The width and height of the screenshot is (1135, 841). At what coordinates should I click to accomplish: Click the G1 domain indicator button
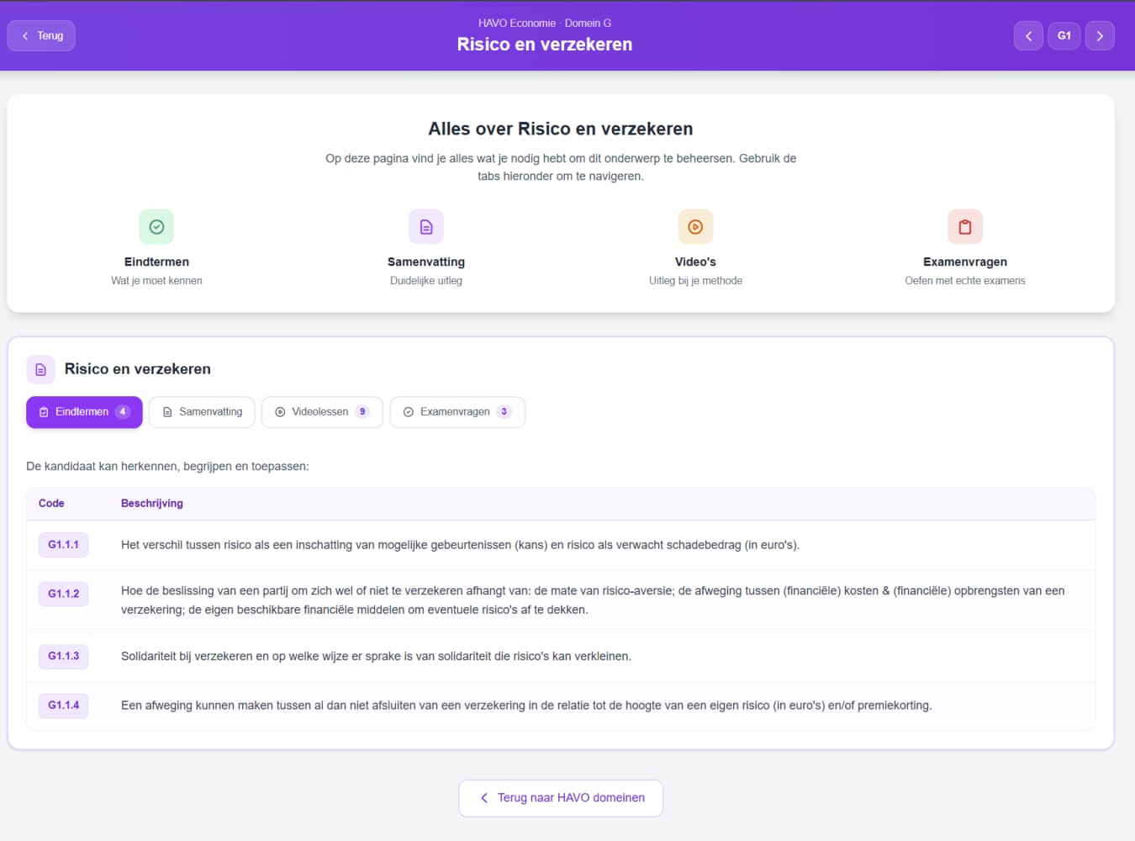[1064, 35]
